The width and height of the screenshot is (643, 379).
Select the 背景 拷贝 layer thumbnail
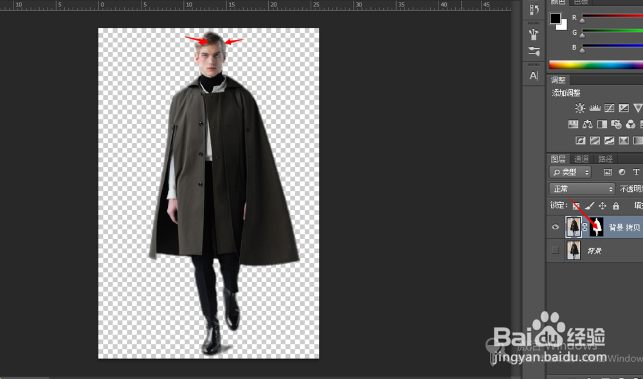click(x=574, y=227)
